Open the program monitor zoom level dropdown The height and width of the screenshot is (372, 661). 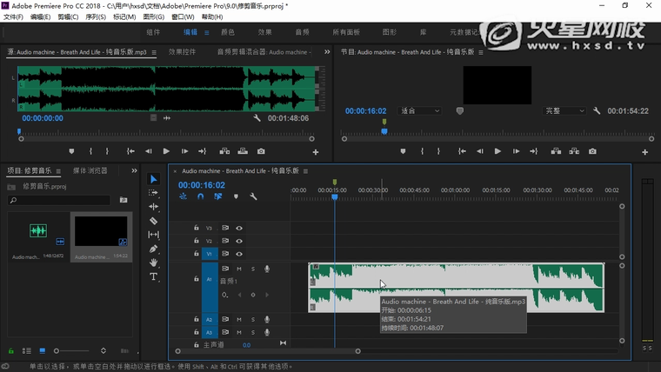click(x=420, y=111)
